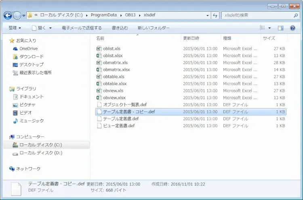Click the obtable.xls file icon
The height and width of the screenshot is (200, 303).
click(x=99, y=77)
